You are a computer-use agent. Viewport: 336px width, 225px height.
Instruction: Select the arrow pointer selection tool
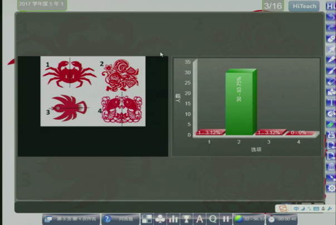[331, 49]
